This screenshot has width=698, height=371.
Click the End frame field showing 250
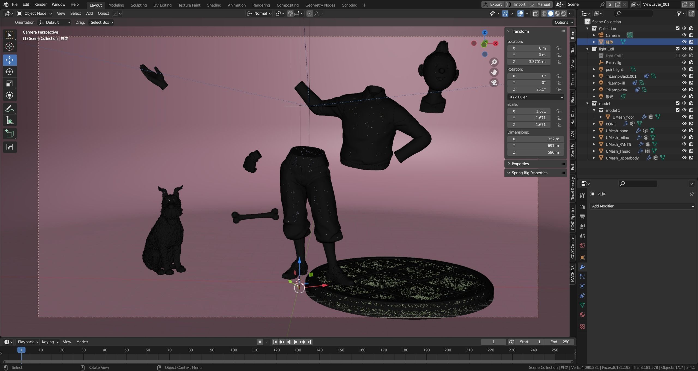pyautogui.click(x=559, y=342)
